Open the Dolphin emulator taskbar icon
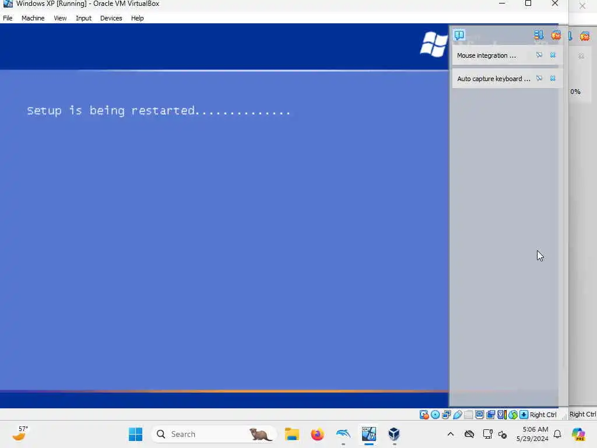597x448 pixels. click(343, 434)
